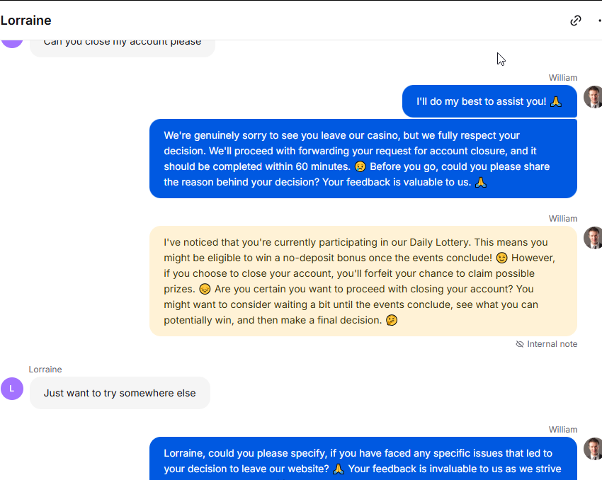The width and height of the screenshot is (602, 480).
Task: Click the 'I'll do my best to assist you' bubble
Action: pyautogui.click(x=489, y=101)
